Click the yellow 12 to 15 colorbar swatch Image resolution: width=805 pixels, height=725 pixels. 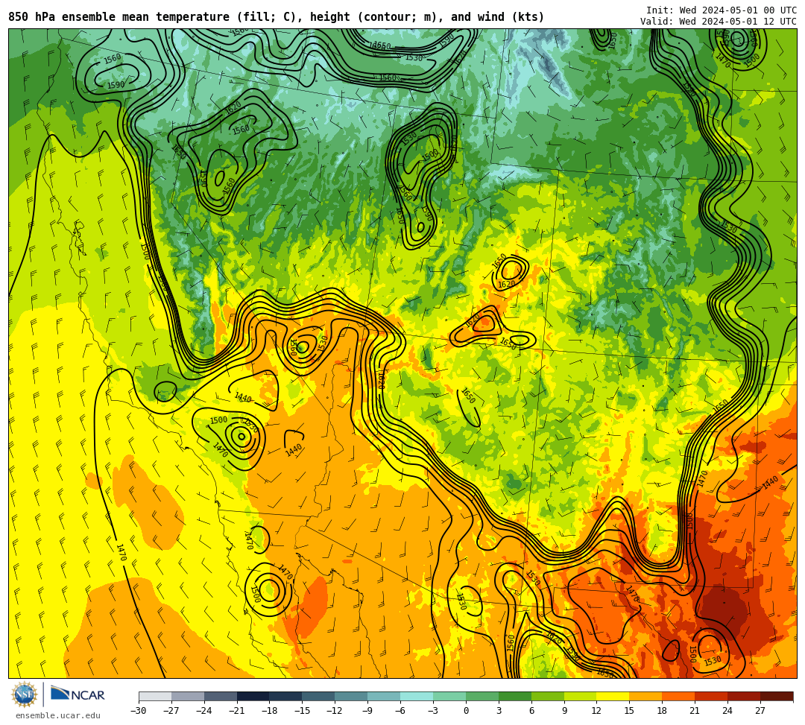pyautogui.click(x=613, y=696)
